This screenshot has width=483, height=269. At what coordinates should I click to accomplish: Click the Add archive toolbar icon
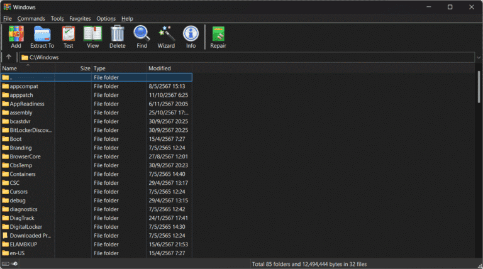(16, 34)
